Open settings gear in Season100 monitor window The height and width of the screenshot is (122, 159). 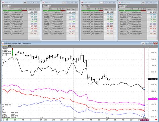(x=102, y=2)
